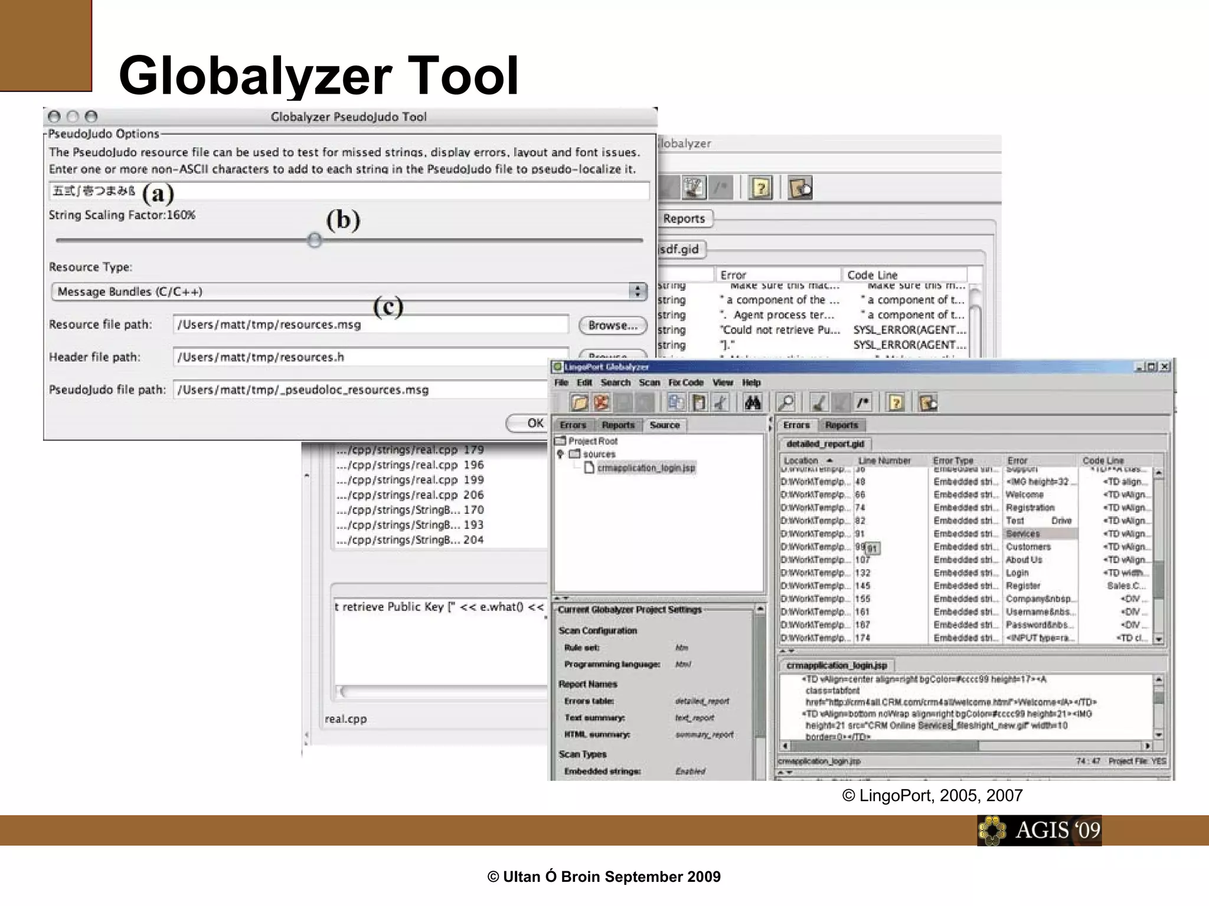The height and width of the screenshot is (906, 1209).
Task: Click pane divider arrows beside the Source tab
Action: click(770, 424)
